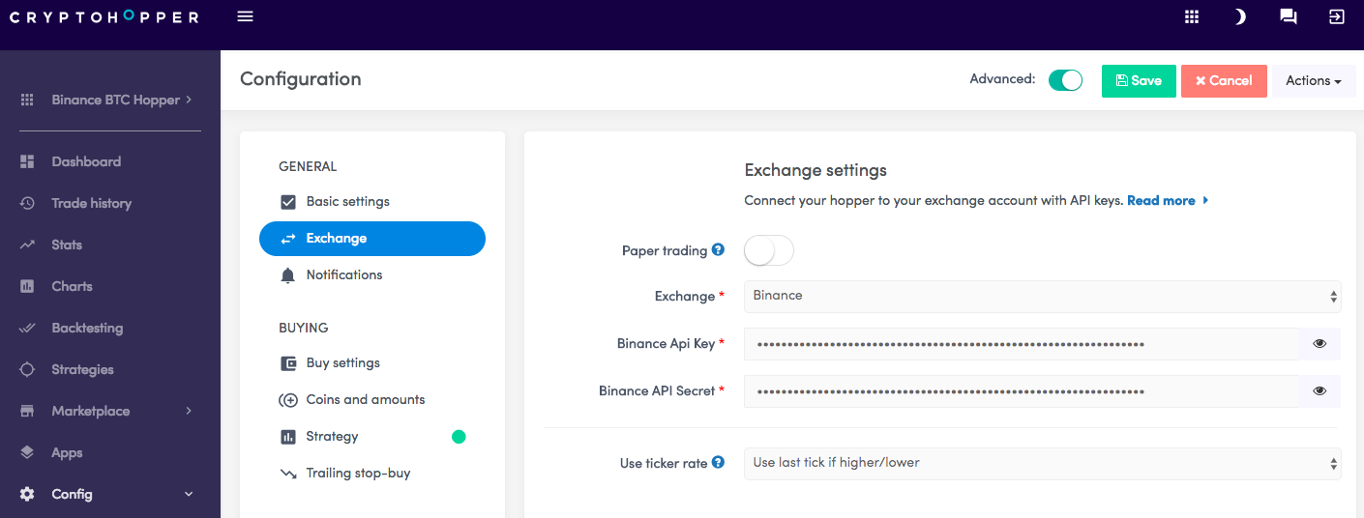Click the Notifications bell icon
The height and width of the screenshot is (518, 1364).
click(287, 275)
